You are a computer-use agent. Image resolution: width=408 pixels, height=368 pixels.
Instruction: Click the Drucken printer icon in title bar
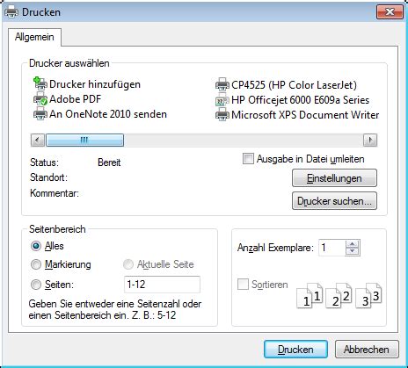(11, 12)
